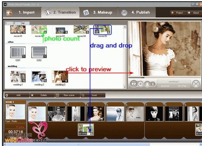Switch to the 2. Transition tab
Image resolution: width=202 pixels, height=146 pixels.
tap(60, 13)
